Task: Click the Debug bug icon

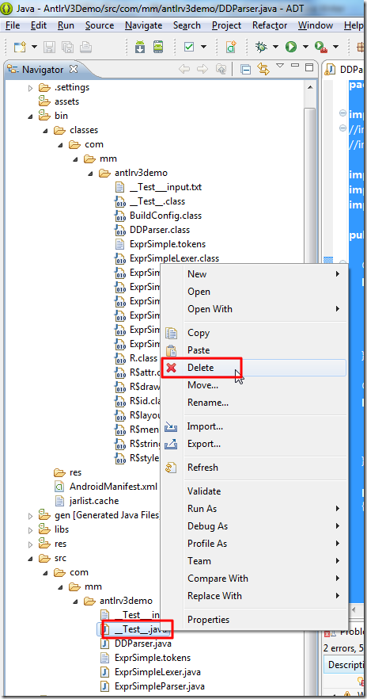Action: (261, 46)
